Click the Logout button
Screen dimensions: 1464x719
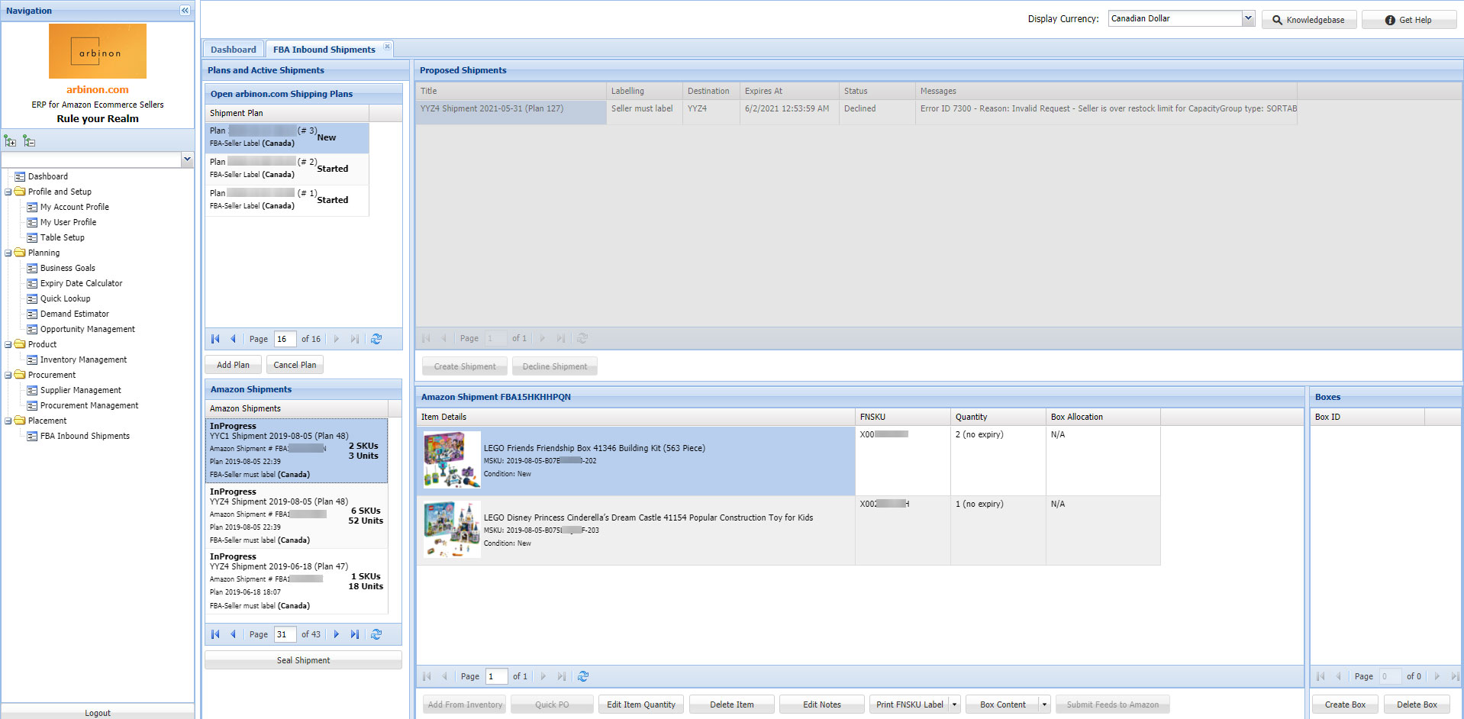(x=98, y=713)
